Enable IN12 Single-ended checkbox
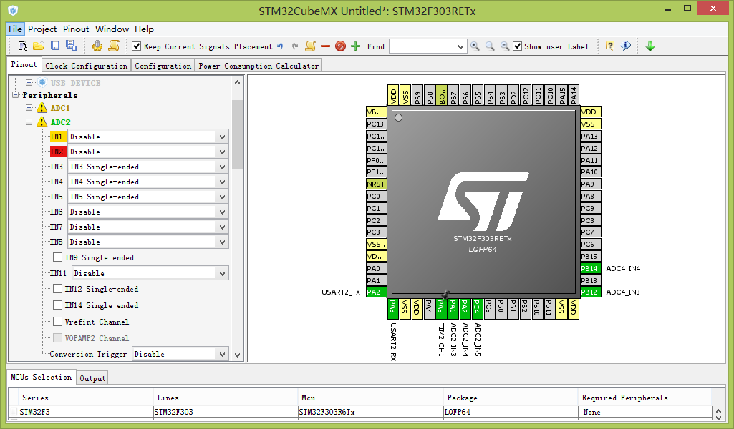This screenshot has height=429, width=734. tap(57, 289)
